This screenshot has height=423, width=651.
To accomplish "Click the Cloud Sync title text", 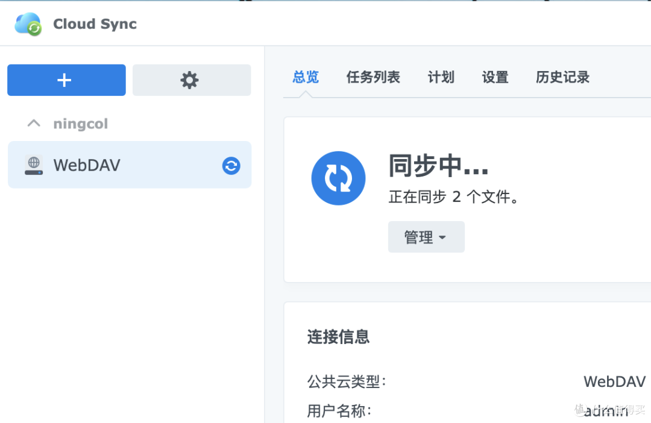I will tap(95, 24).
